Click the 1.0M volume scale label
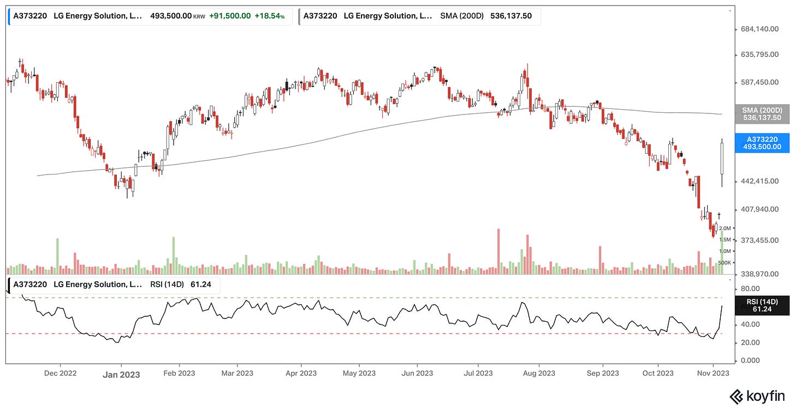The image size is (795, 410). coord(725,251)
